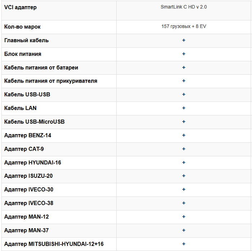Click the plus in Кабель LAN row
The width and height of the screenshot is (252, 251).
[x=184, y=108]
